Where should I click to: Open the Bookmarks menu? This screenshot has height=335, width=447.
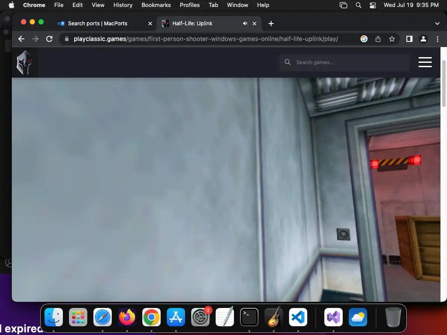point(156,5)
